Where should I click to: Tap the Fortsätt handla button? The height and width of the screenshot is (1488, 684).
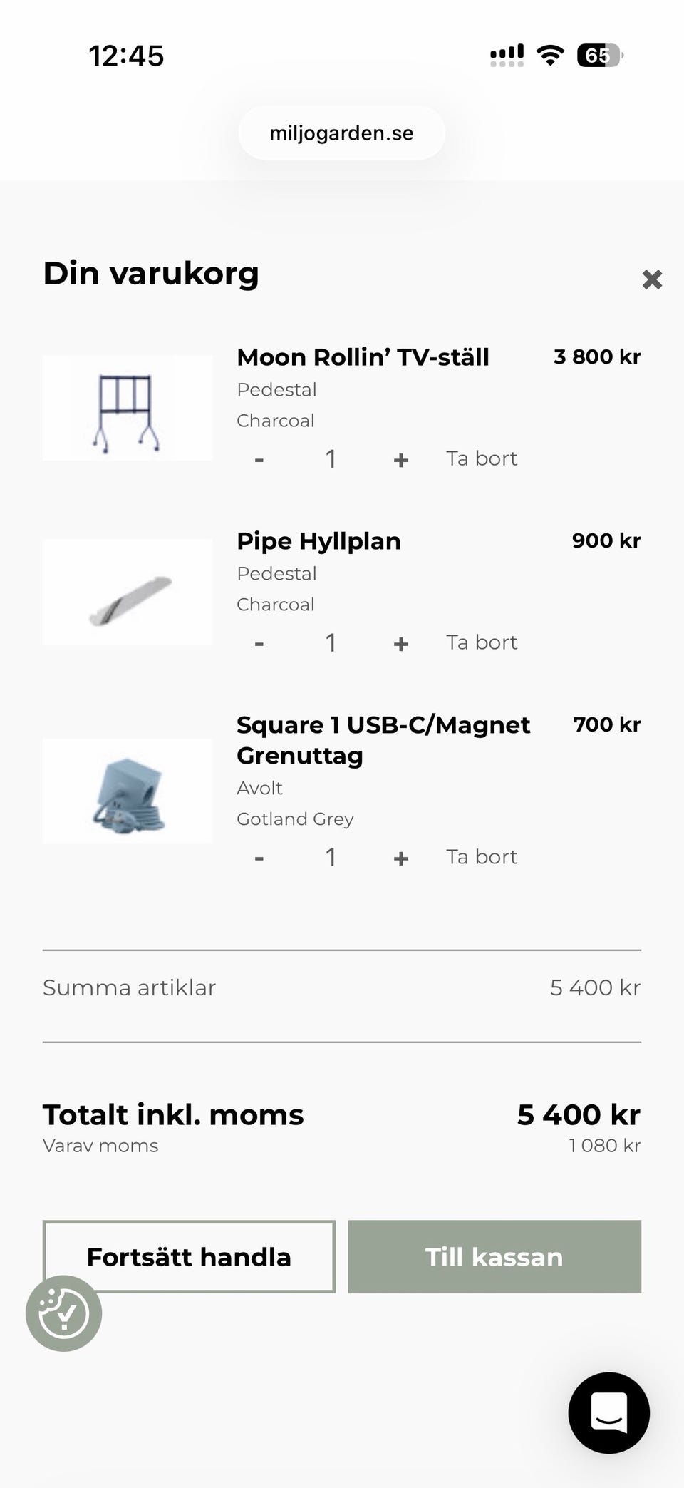tap(189, 1256)
